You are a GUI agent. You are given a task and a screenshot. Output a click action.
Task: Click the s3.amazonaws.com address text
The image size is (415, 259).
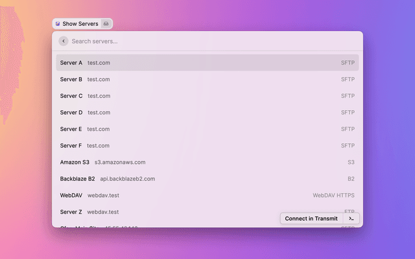pyautogui.click(x=120, y=162)
